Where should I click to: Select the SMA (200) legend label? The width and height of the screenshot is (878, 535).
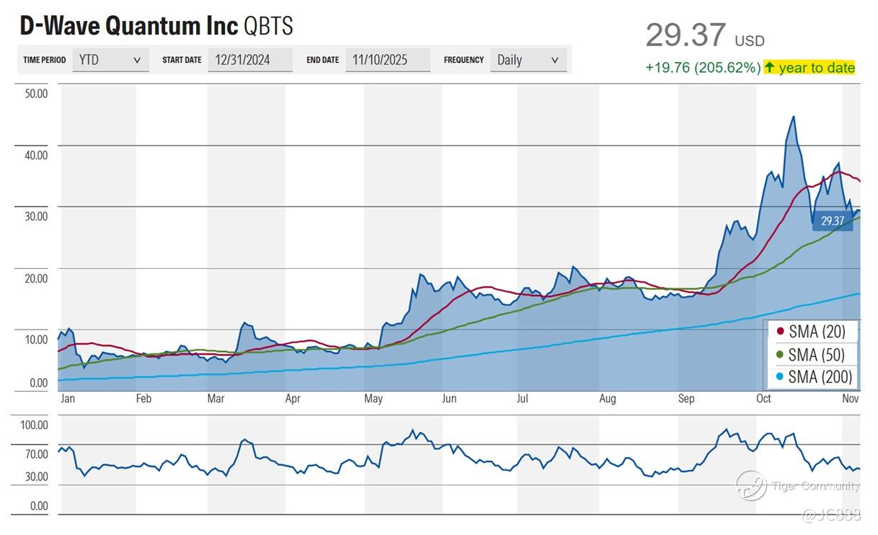(x=820, y=377)
